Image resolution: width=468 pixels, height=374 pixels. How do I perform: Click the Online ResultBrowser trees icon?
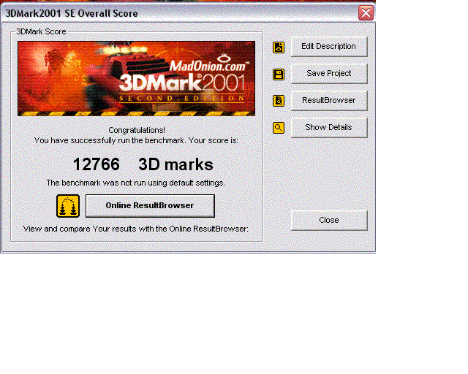click(x=68, y=206)
